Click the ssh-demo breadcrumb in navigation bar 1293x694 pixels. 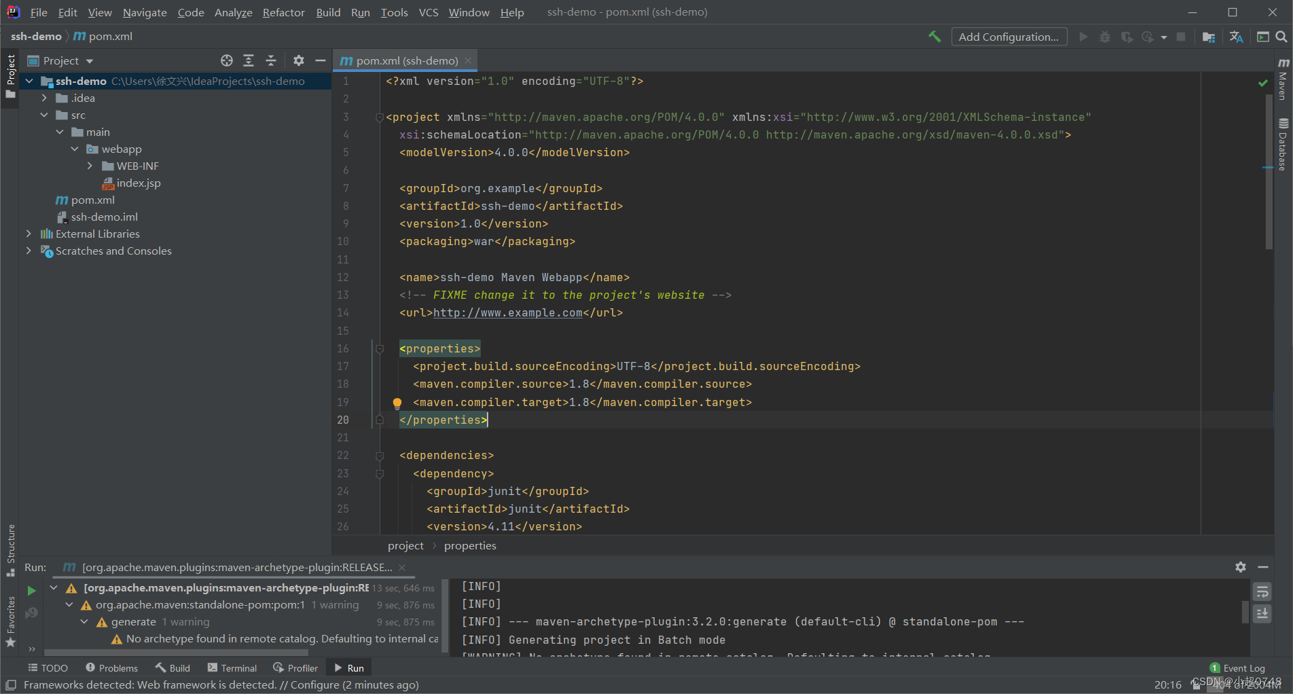(x=36, y=37)
